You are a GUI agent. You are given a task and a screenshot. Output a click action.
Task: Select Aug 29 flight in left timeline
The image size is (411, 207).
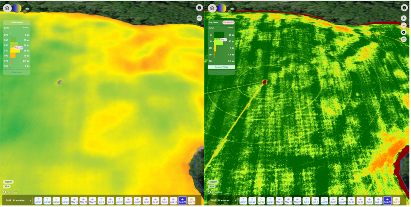tap(182, 200)
